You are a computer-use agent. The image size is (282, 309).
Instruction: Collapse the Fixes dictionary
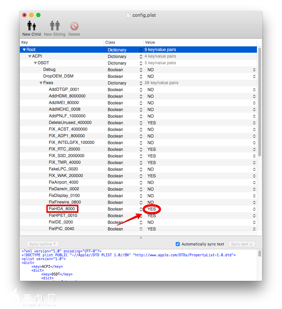pyautogui.click(x=41, y=83)
